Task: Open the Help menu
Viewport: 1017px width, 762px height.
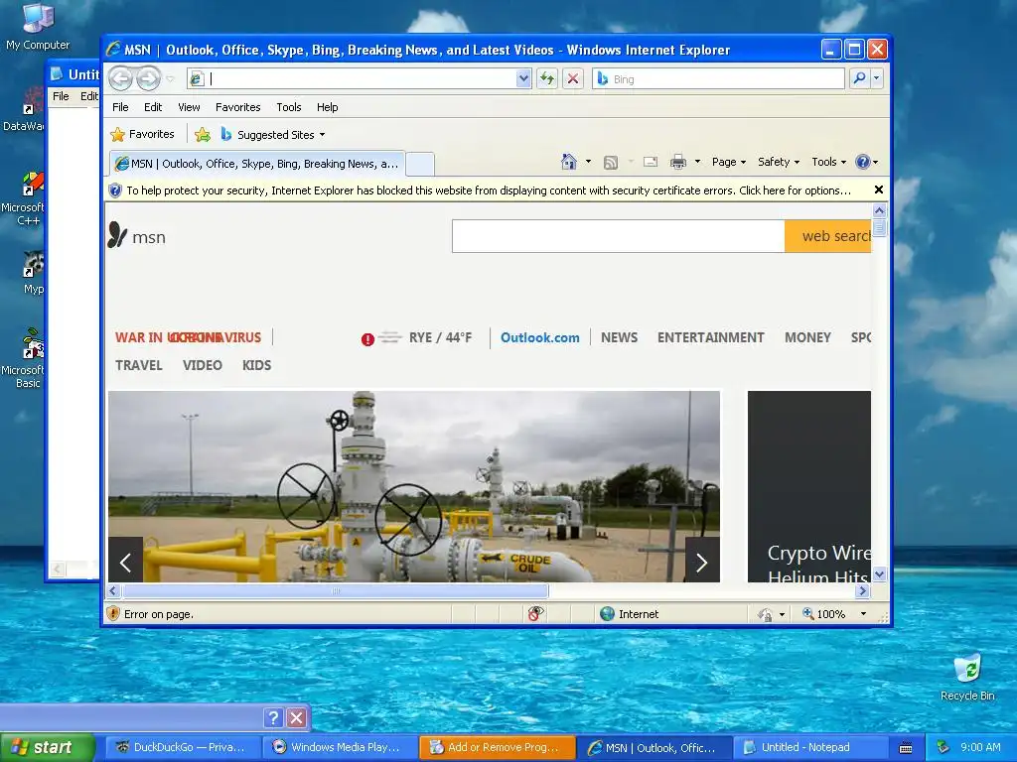Action: 327,107
